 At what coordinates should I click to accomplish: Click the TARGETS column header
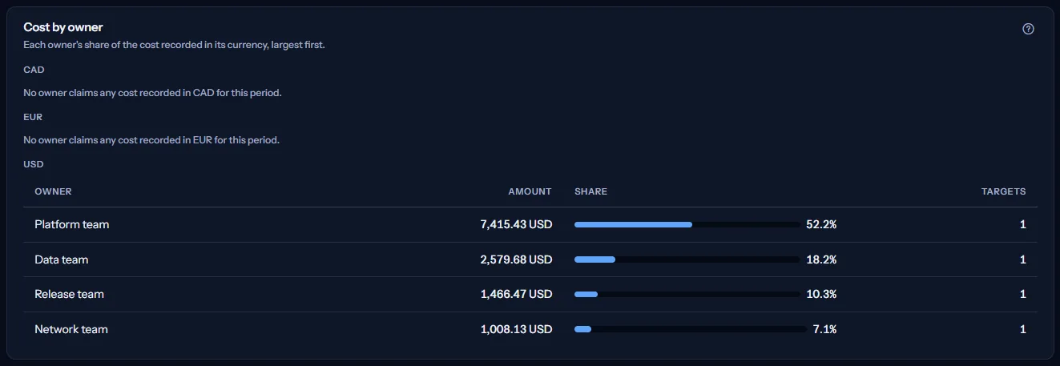coord(1003,191)
